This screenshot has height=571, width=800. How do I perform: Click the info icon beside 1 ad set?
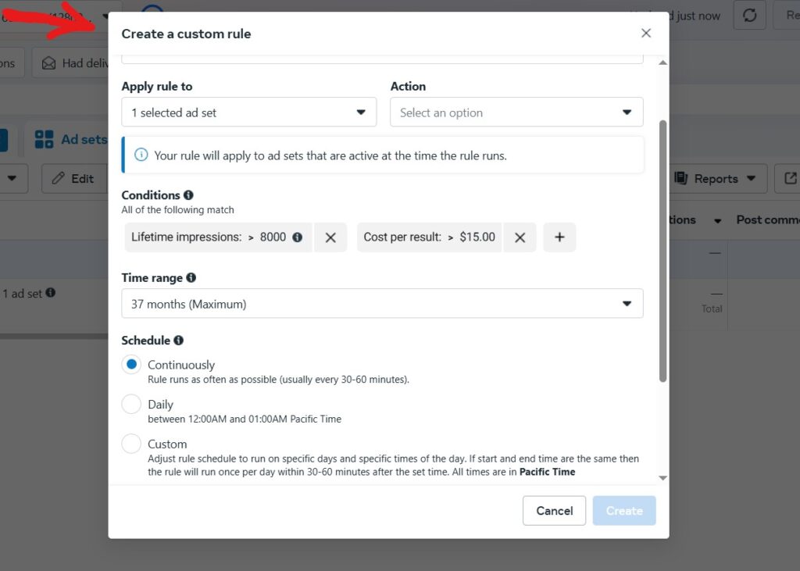click(x=51, y=292)
